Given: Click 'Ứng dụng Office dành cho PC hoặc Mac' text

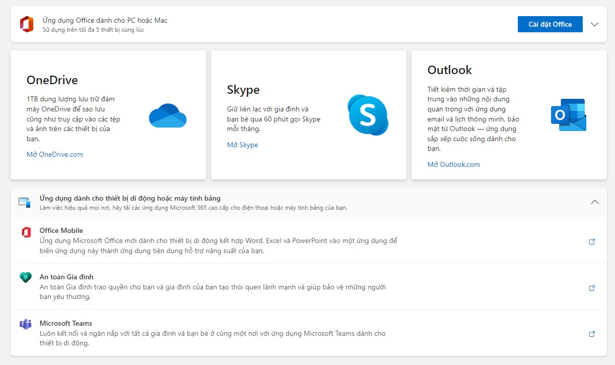Looking at the screenshot, I should point(105,20).
